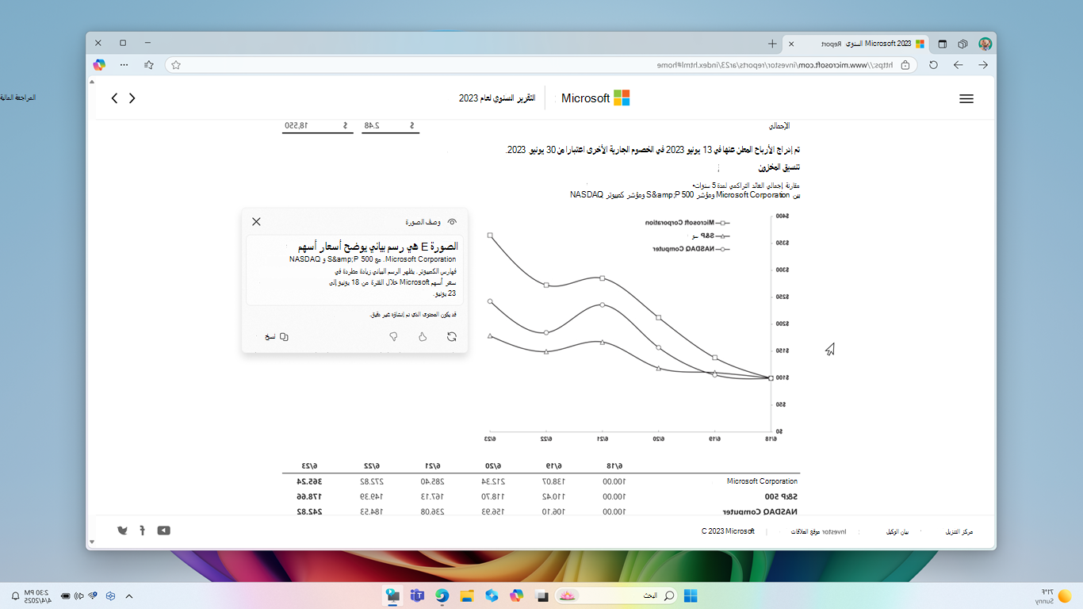Click the S&P 500 table row label
The width and height of the screenshot is (1083, 609).
(783, 496)
